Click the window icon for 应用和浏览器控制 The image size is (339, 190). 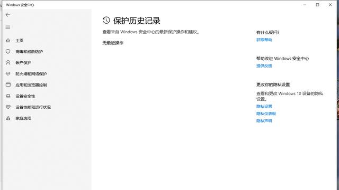pyautogui.click(x=8, y=84)
